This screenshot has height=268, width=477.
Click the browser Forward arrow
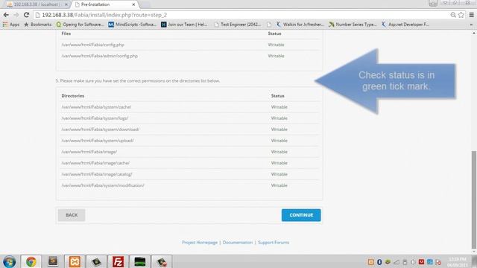point(16,15)
